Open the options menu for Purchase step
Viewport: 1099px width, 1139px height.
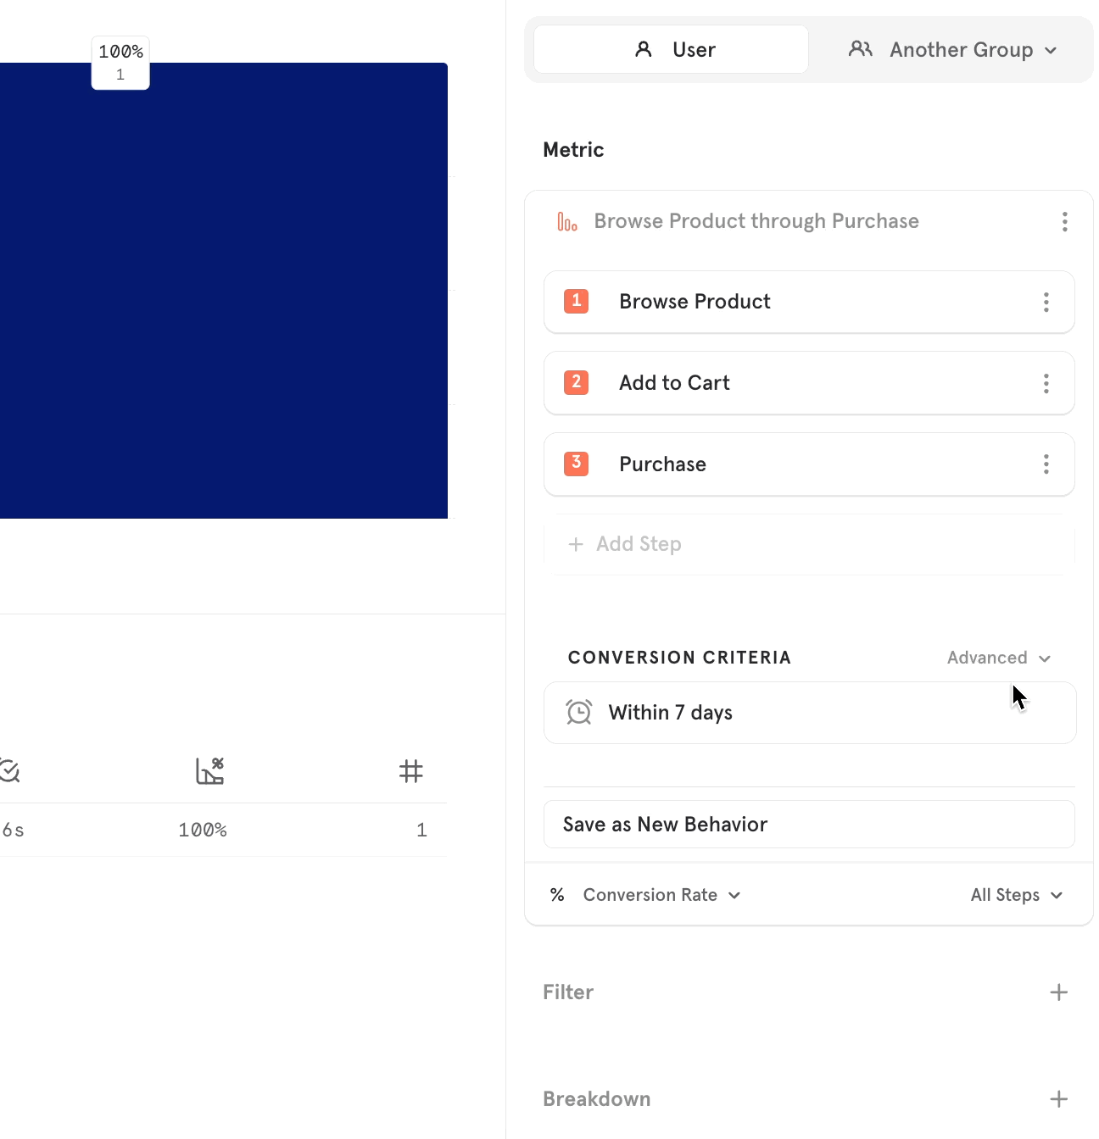(1046, 464)
